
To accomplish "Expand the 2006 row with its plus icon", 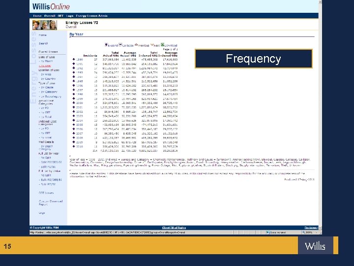I will pyautogui.click(x=74, y=129).
